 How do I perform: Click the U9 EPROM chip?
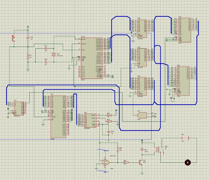coord(184,81)
